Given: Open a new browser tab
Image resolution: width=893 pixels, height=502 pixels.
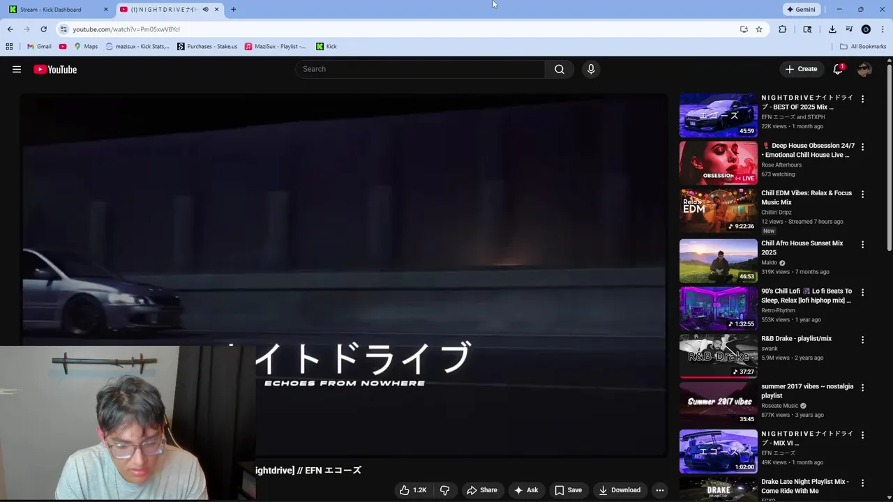Looking at the screenshot, I should pos(233,10).
